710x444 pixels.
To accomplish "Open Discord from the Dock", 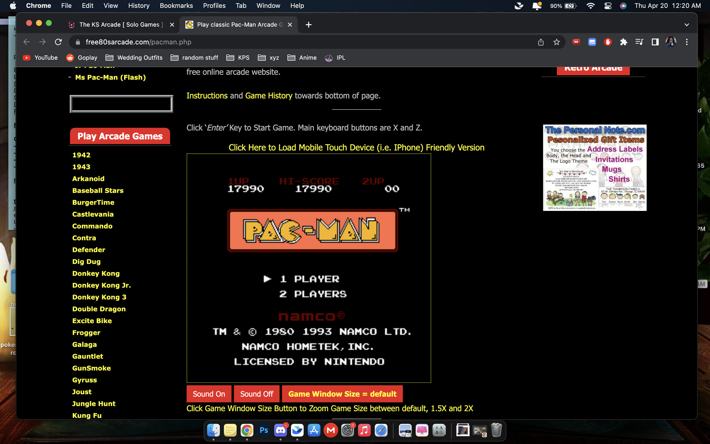I will 281,430.
